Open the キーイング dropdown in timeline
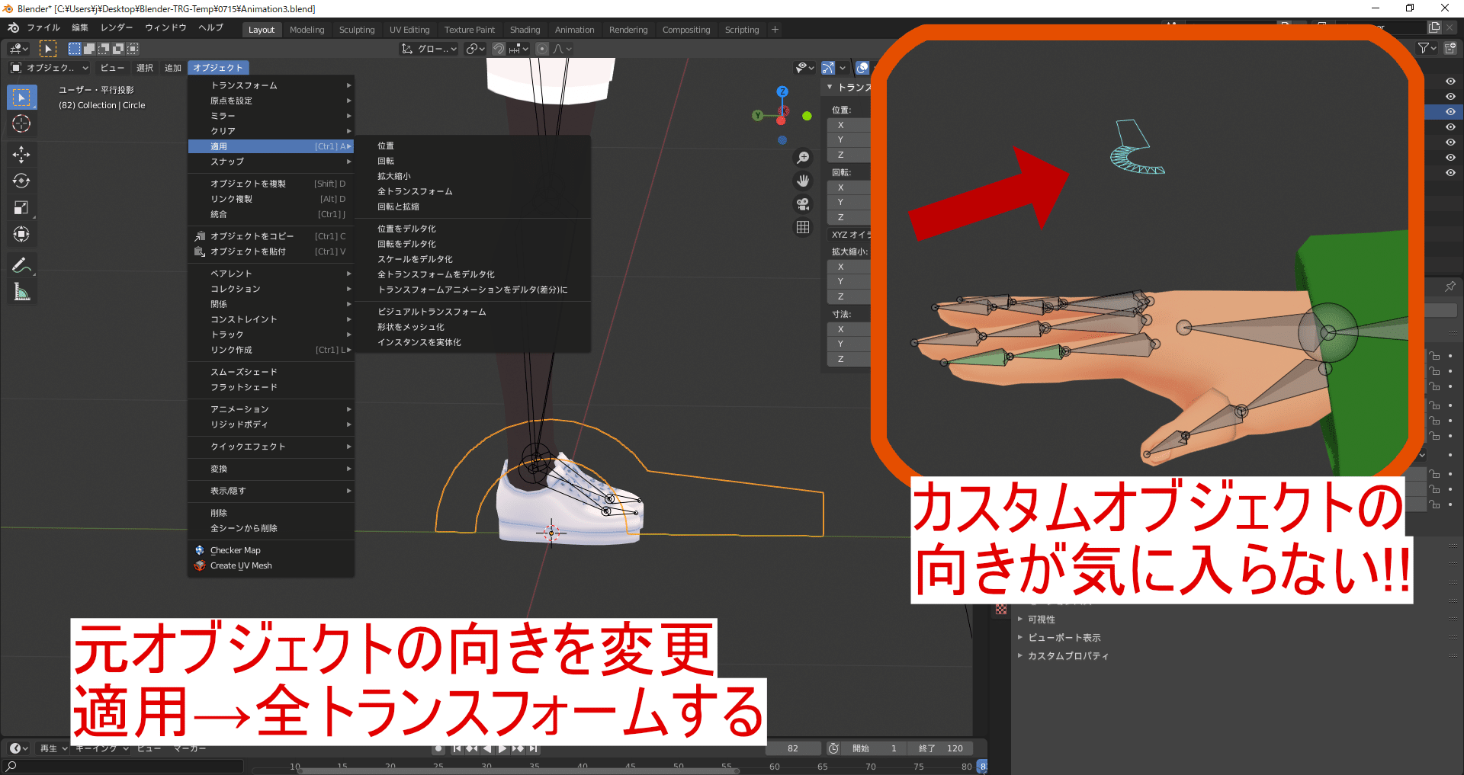Viewport: 1464px width, 775px height. point(102,748)
